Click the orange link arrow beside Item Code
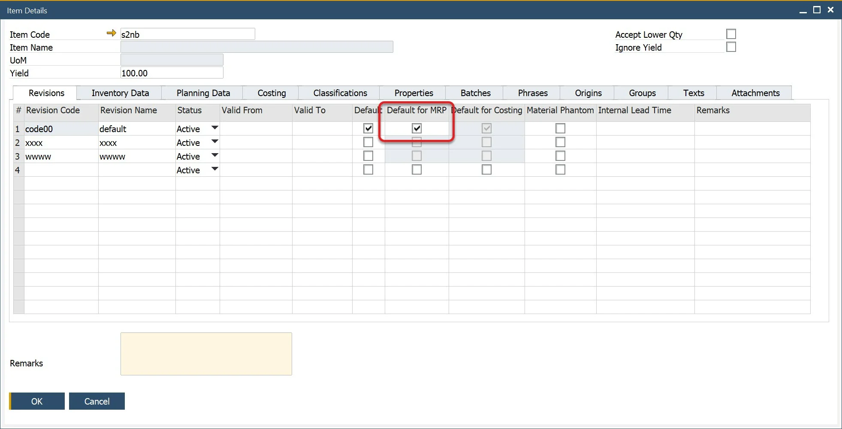 click(111, 33)
